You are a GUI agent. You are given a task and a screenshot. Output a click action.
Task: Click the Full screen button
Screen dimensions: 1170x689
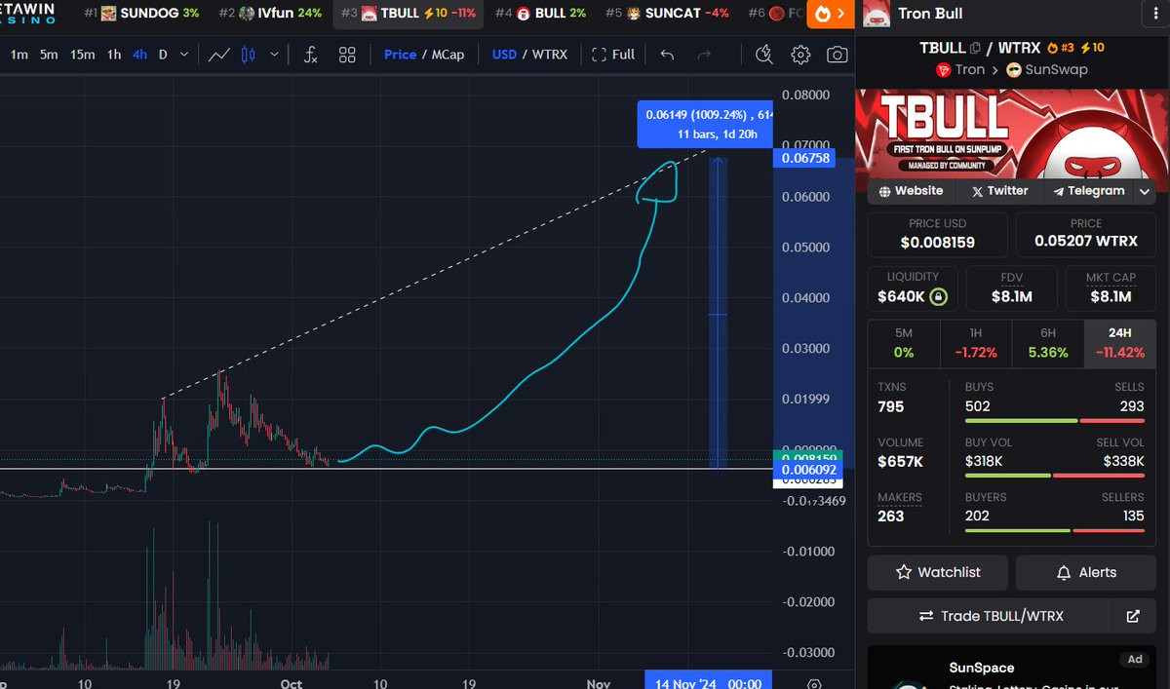pos(613,55)
